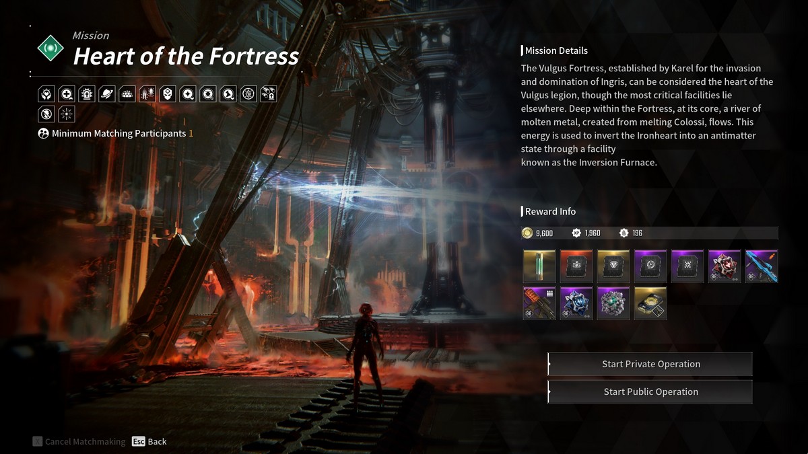Screen dimensions: 808x454
Task: Select the crowd group modifier icon
Action: coord(127,94)
